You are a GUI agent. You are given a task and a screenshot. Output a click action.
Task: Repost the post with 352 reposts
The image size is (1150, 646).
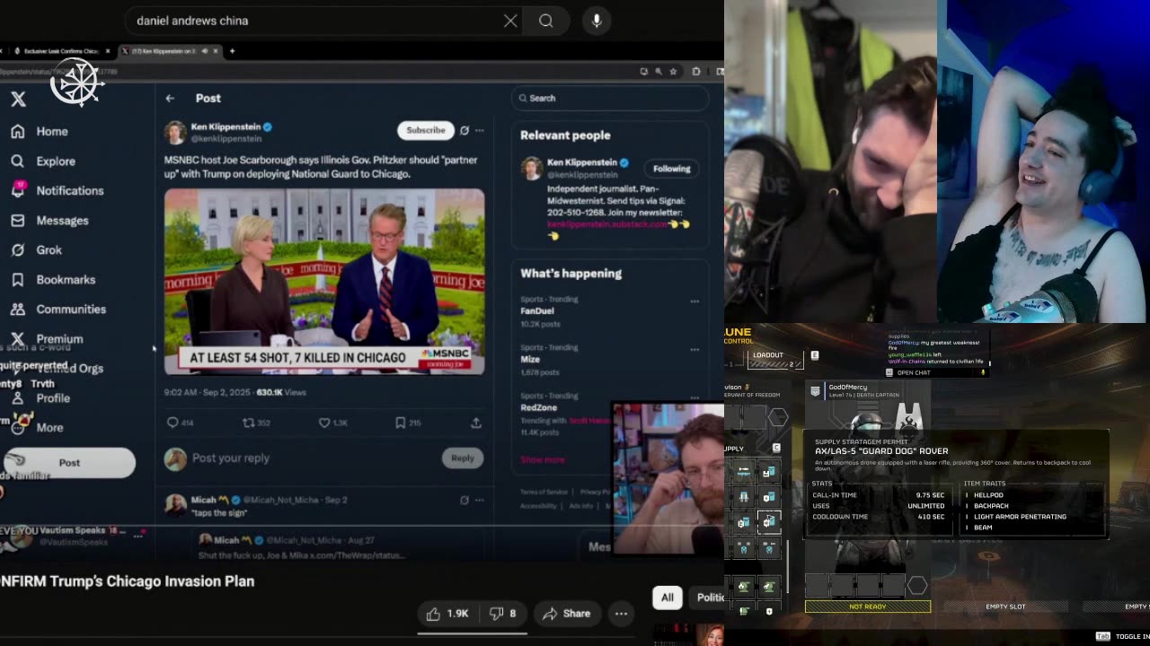[257, 423]
